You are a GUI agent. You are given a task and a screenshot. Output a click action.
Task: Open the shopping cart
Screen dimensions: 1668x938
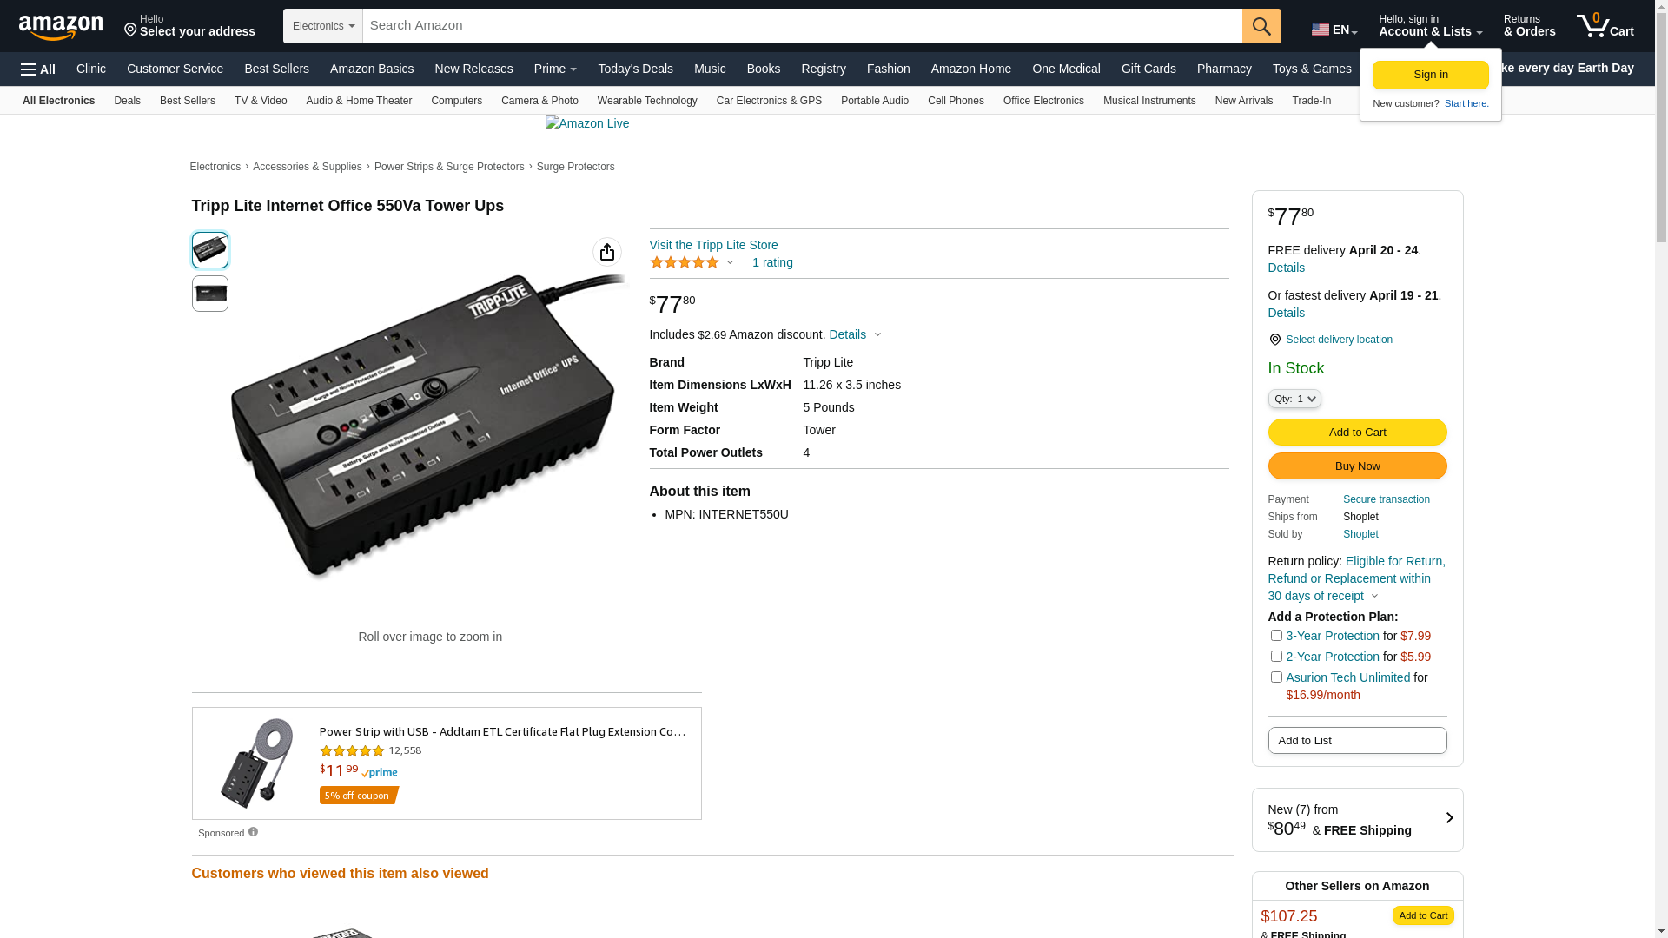click(1605, 26)
